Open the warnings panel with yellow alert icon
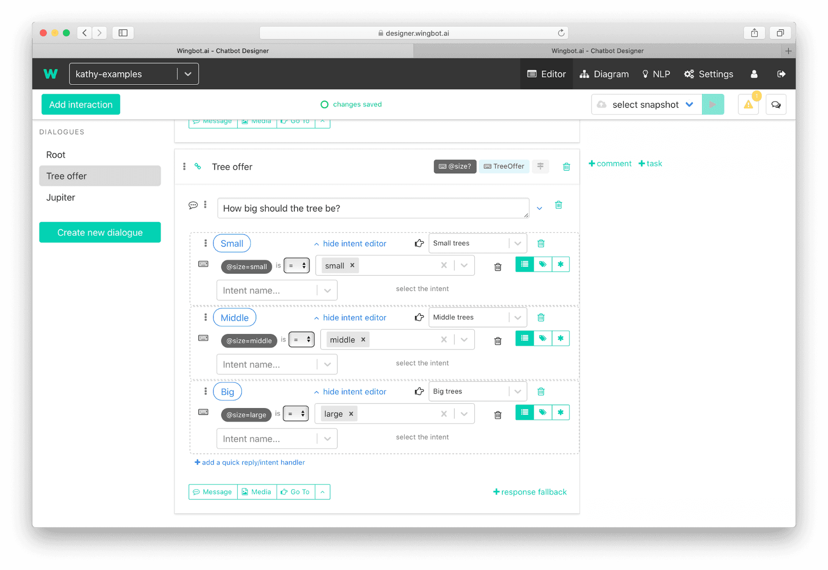Viewport: 828px width, 570px height. 748,104
